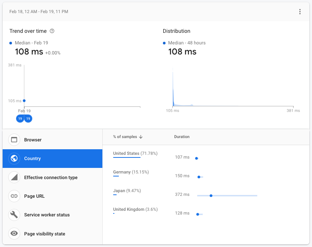The height and width of the screenshot is (247, 312).
Task: Toggle the Median - 48 hours legend dot
Action: click(163, 43)
